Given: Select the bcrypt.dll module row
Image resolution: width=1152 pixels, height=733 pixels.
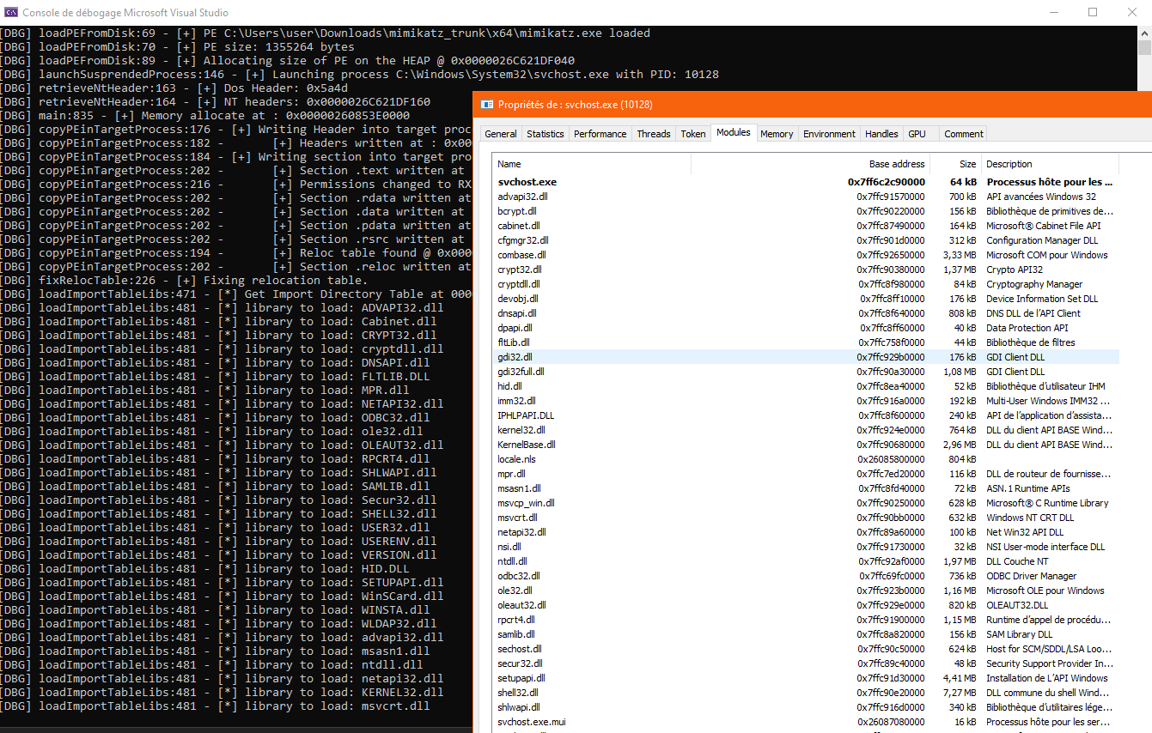Looking at the screenshot, I should point(806,211).
